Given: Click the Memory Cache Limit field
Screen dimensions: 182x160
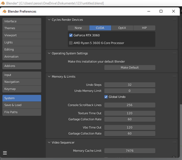Looking at the screenshot, I should pos(130,151).
